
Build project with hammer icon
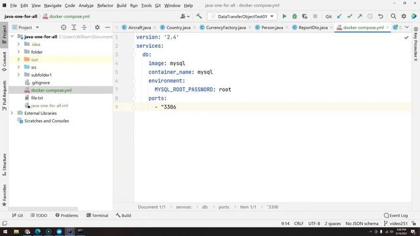click(x=199, y=16)
